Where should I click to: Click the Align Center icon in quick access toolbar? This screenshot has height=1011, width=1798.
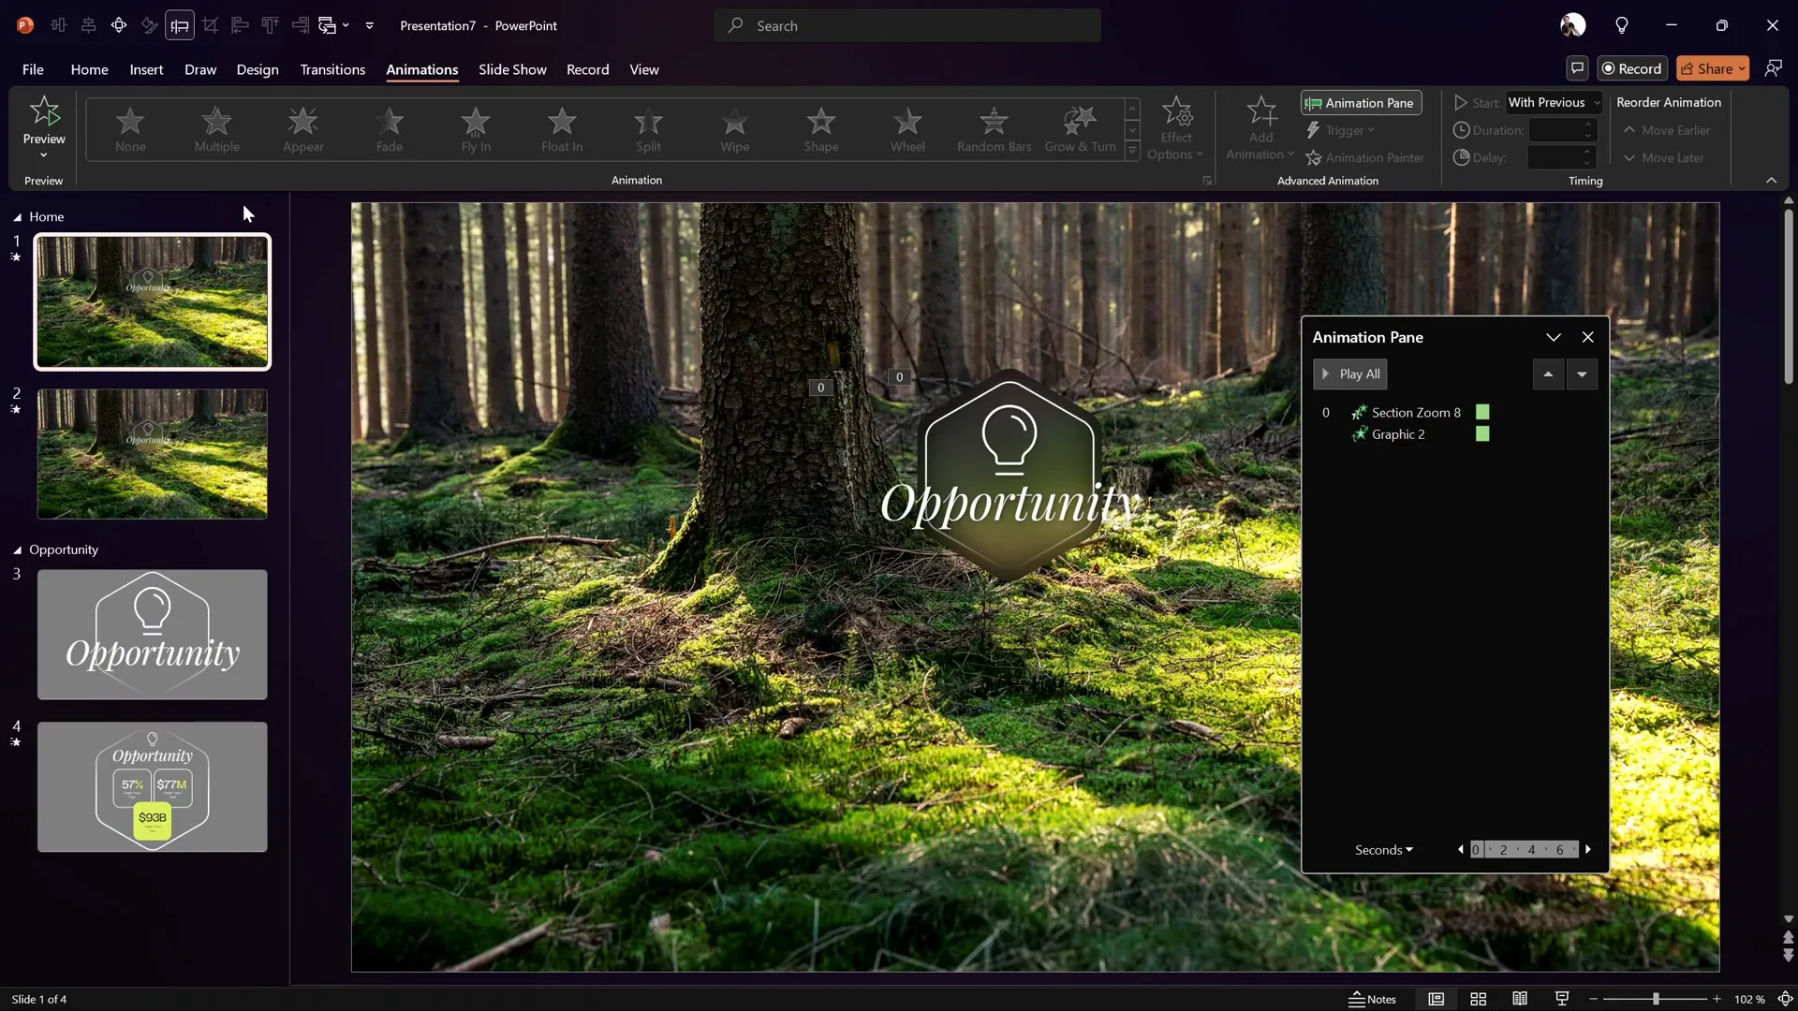point(89,25)
